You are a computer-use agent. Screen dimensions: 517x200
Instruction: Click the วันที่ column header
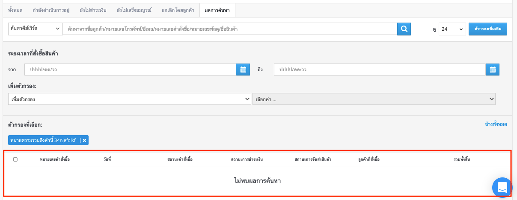tap(107, 159)
